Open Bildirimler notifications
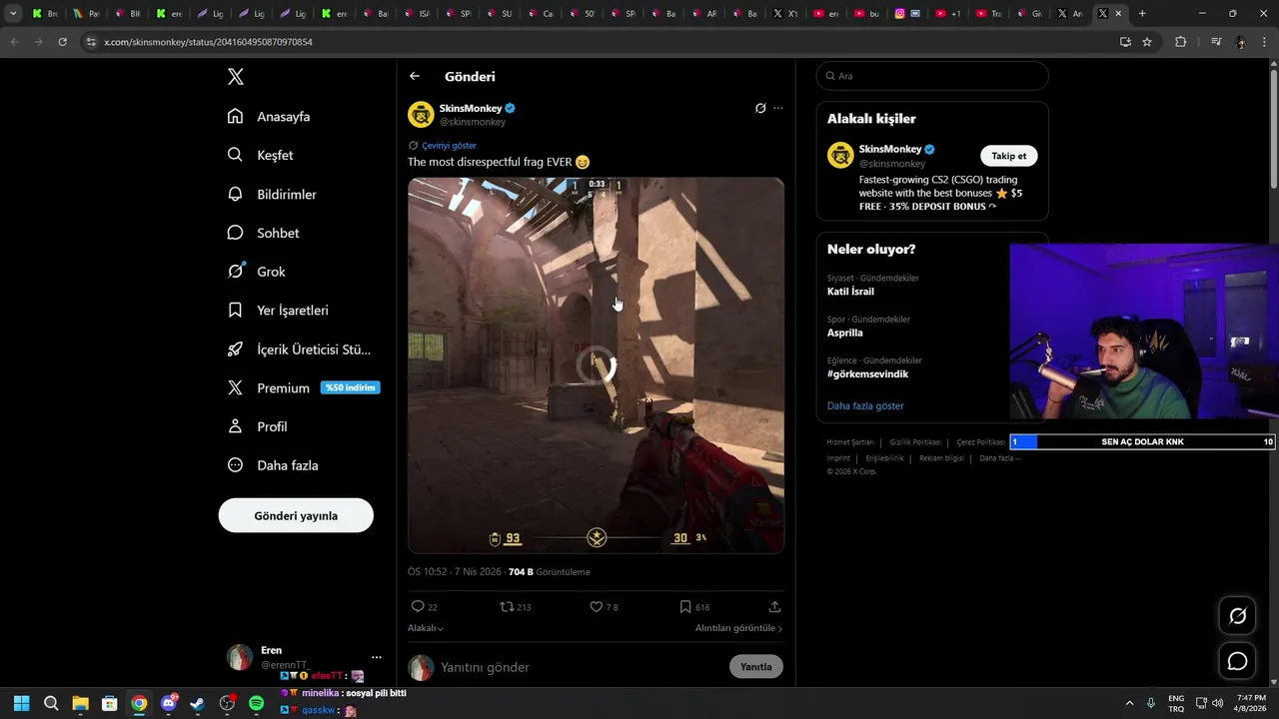 coord(272,195)
